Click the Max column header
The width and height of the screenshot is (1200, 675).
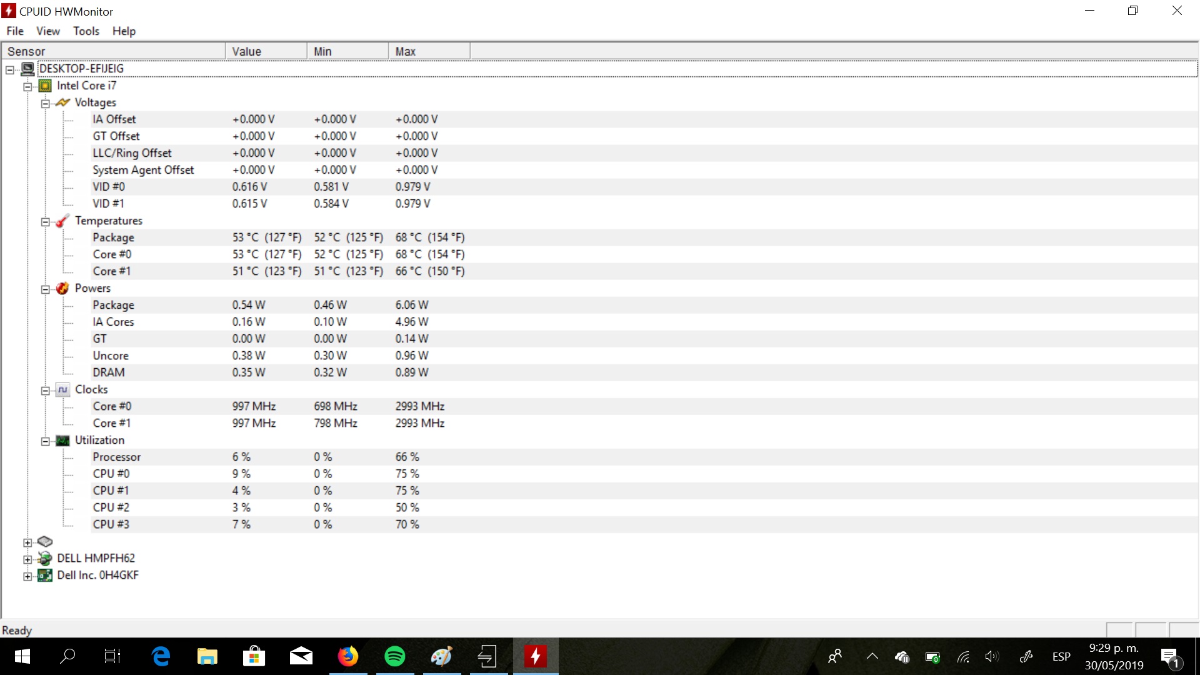429,51
